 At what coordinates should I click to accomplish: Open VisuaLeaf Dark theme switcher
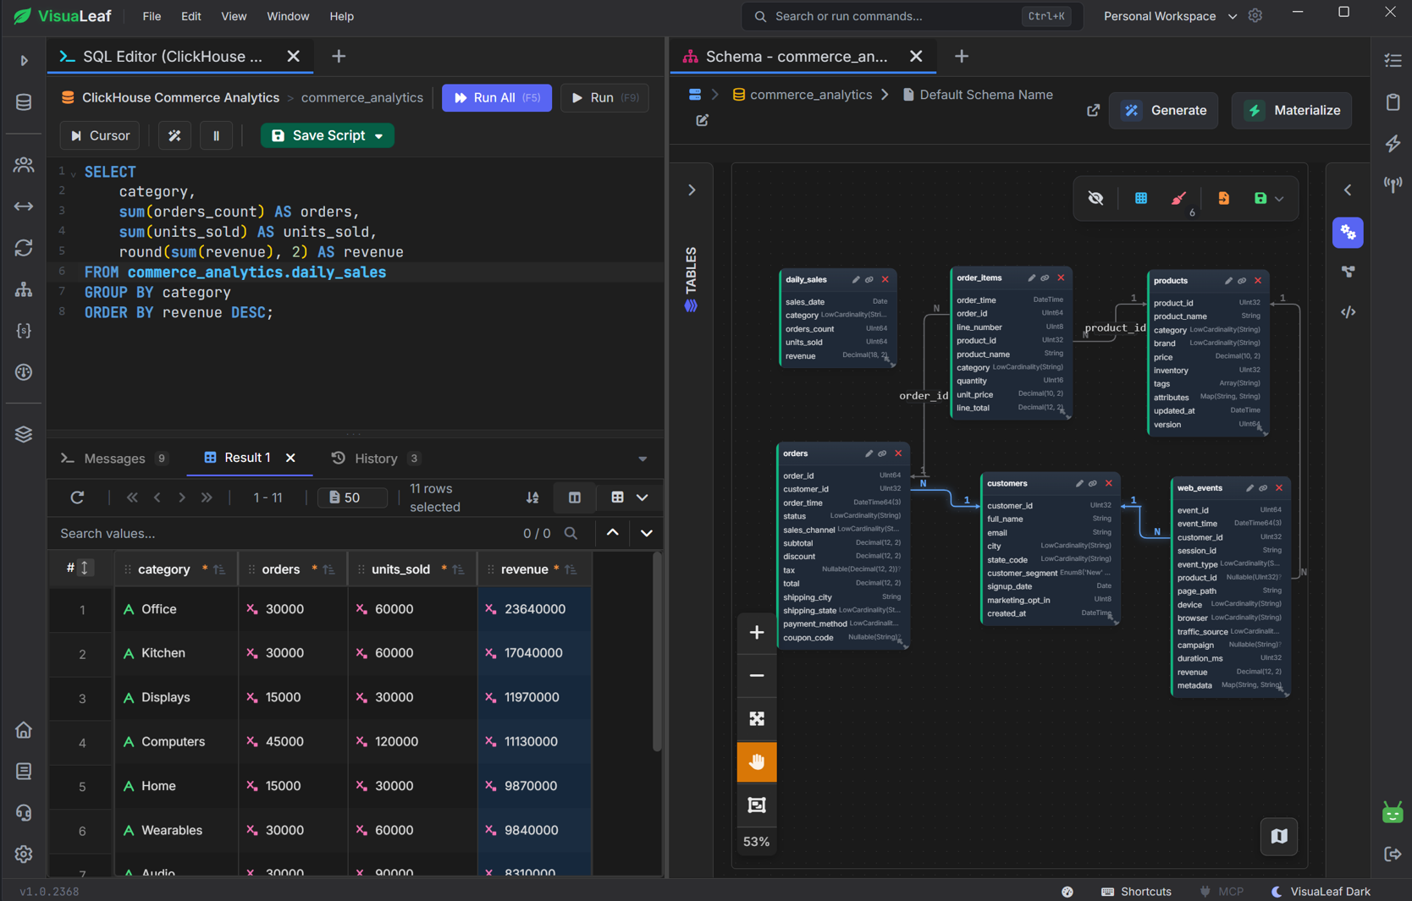[1321, 892]
